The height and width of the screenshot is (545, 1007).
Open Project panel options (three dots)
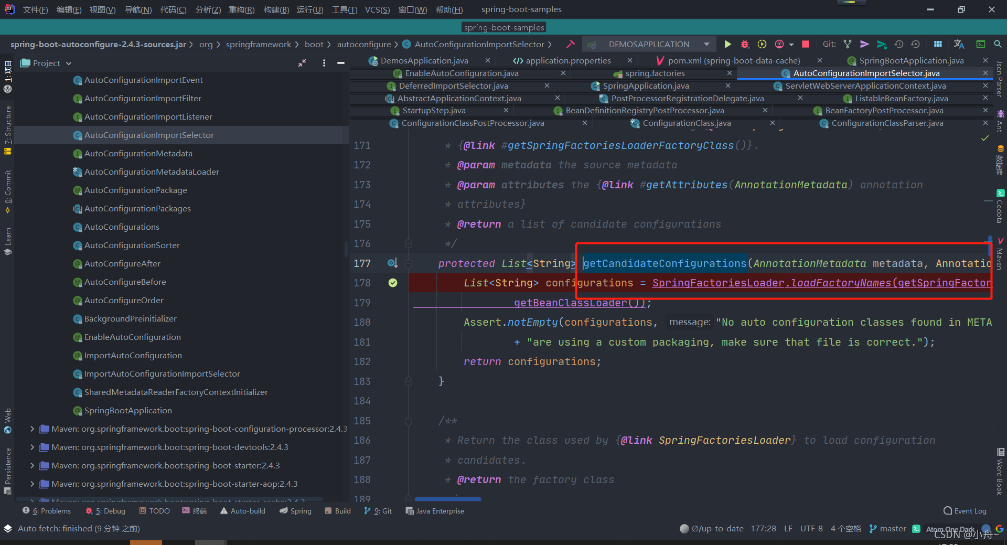pos(324,63)
